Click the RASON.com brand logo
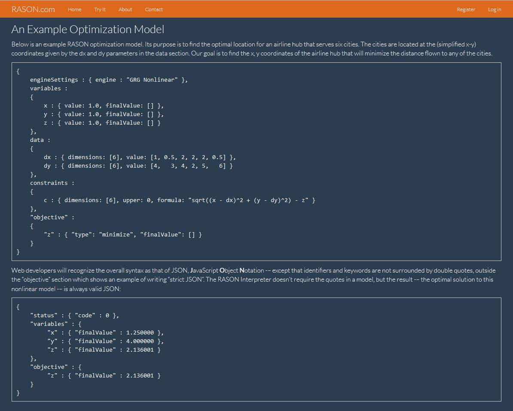The height and width of the screenshot is (411, 513). coord(33,9)
